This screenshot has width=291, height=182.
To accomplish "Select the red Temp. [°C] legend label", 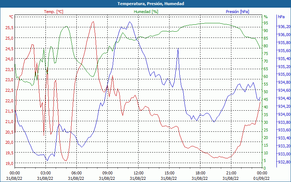I will click(x=53, y=12).
